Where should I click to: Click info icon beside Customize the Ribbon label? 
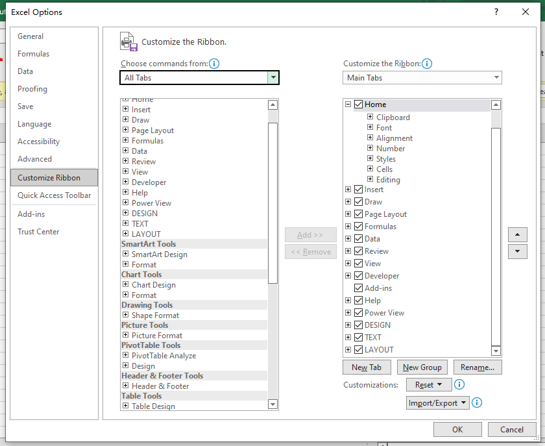427,64
